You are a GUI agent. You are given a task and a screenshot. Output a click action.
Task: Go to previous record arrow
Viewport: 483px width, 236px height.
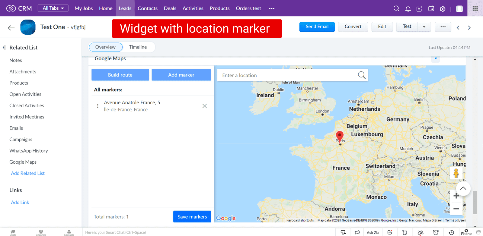(x=458, y=27)
